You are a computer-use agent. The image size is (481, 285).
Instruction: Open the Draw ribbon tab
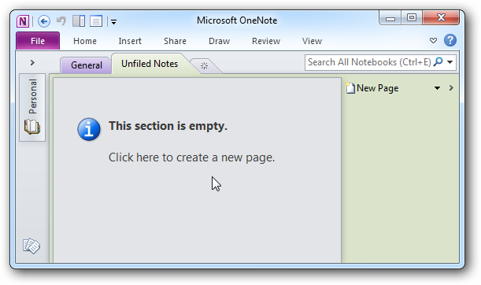pyautogui.click(x=219, y=41)
